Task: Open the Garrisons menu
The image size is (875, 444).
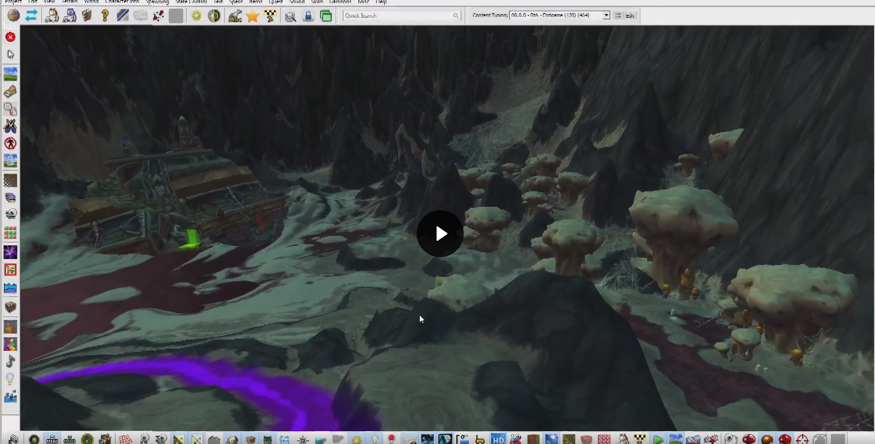Action: (x=340, y=2)
